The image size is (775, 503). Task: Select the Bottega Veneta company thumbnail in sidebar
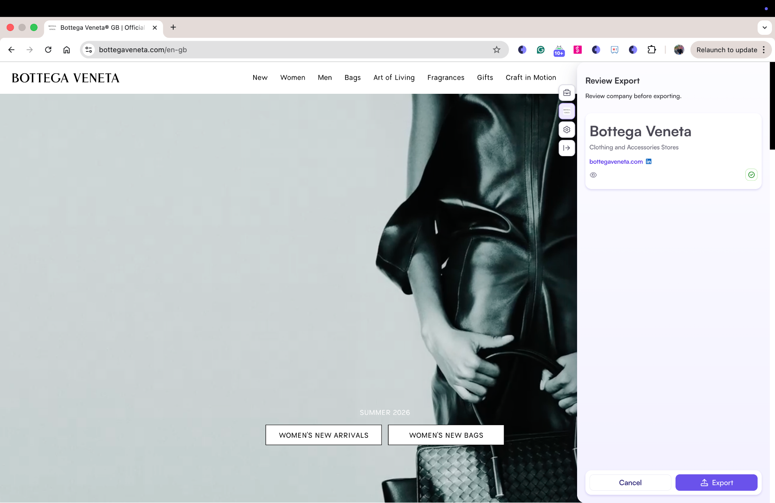tap(566, 111)
